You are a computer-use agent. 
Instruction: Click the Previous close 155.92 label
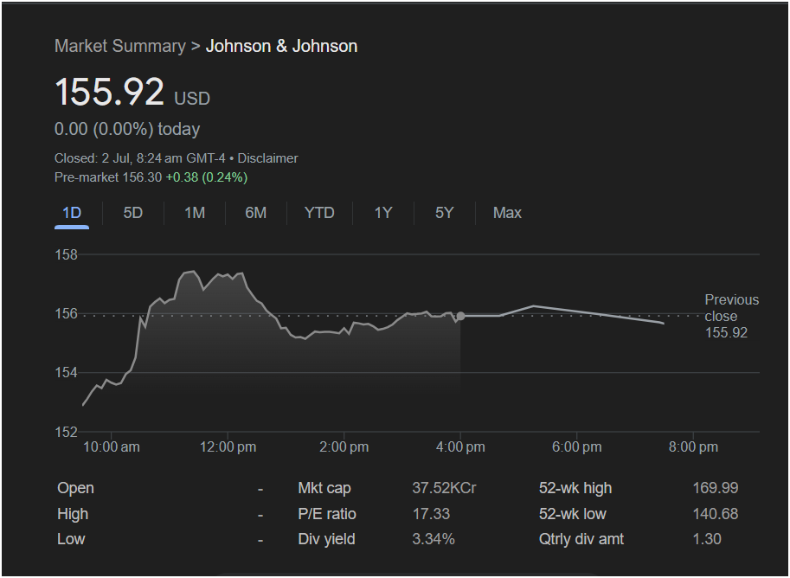pyautogui.click(x=731, y=316)
